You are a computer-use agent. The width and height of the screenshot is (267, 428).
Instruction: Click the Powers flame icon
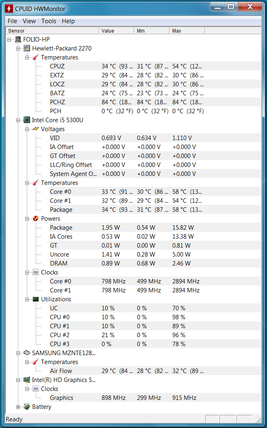(x=36, y=218)
